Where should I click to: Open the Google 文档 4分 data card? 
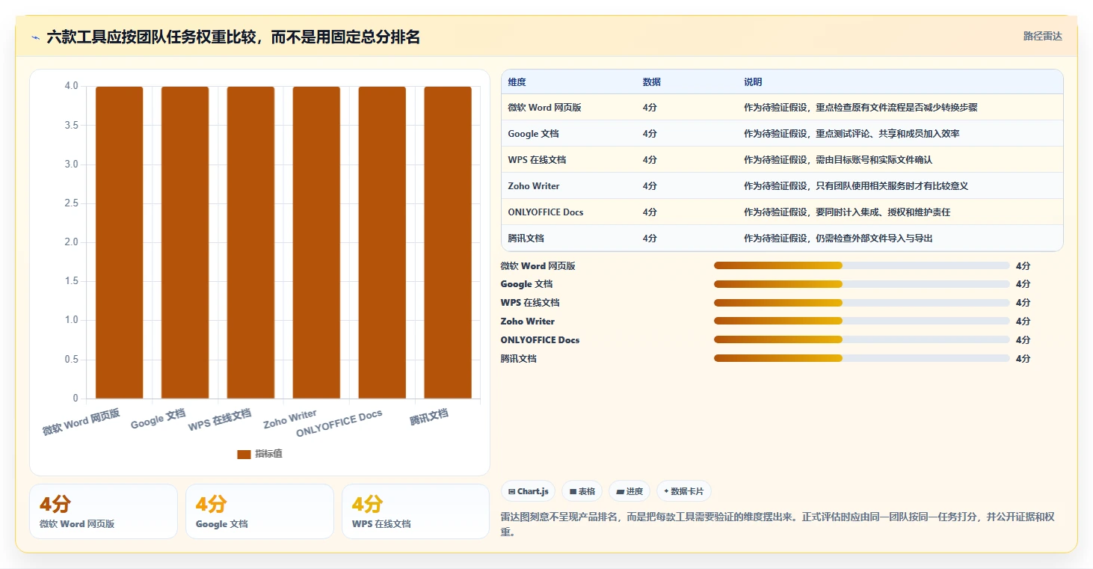point(259,511)
